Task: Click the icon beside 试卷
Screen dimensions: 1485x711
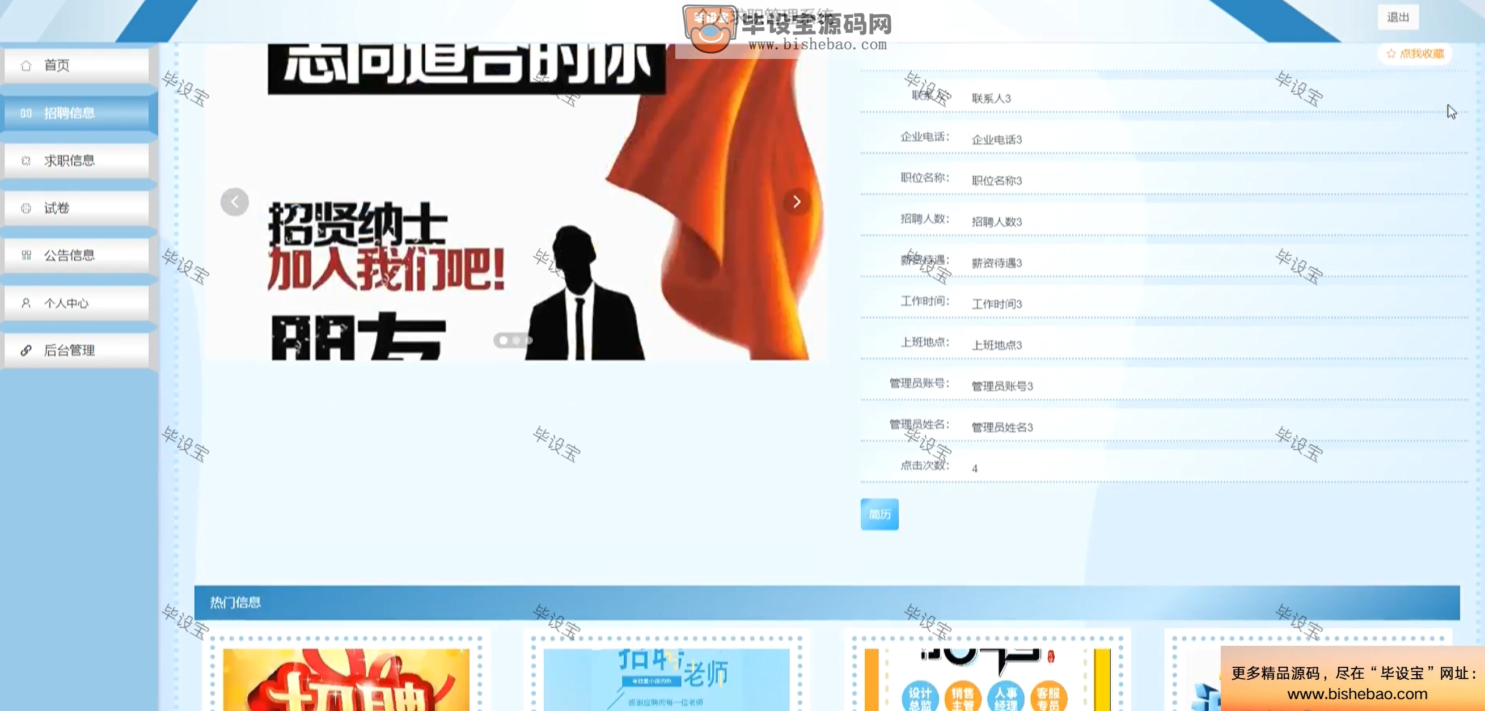Action: coord(26,208)
